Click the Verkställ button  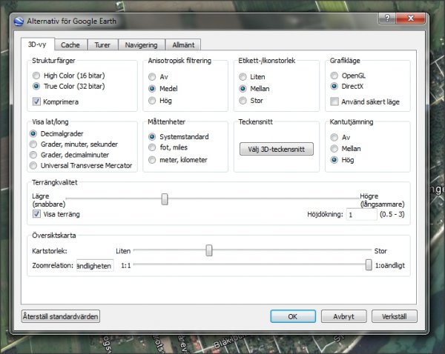pyautogui.click(x=393, y=316)
